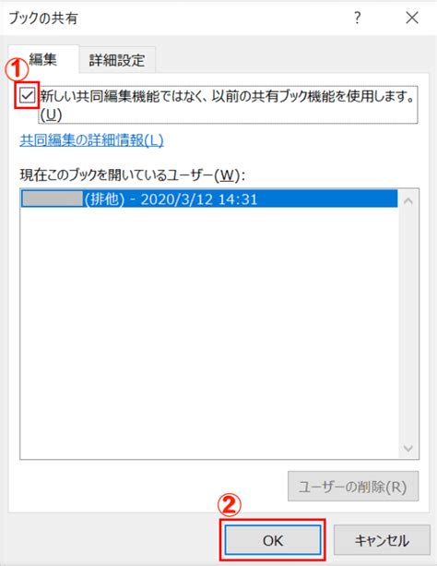Open help with the question mark icon

(357, 18)
